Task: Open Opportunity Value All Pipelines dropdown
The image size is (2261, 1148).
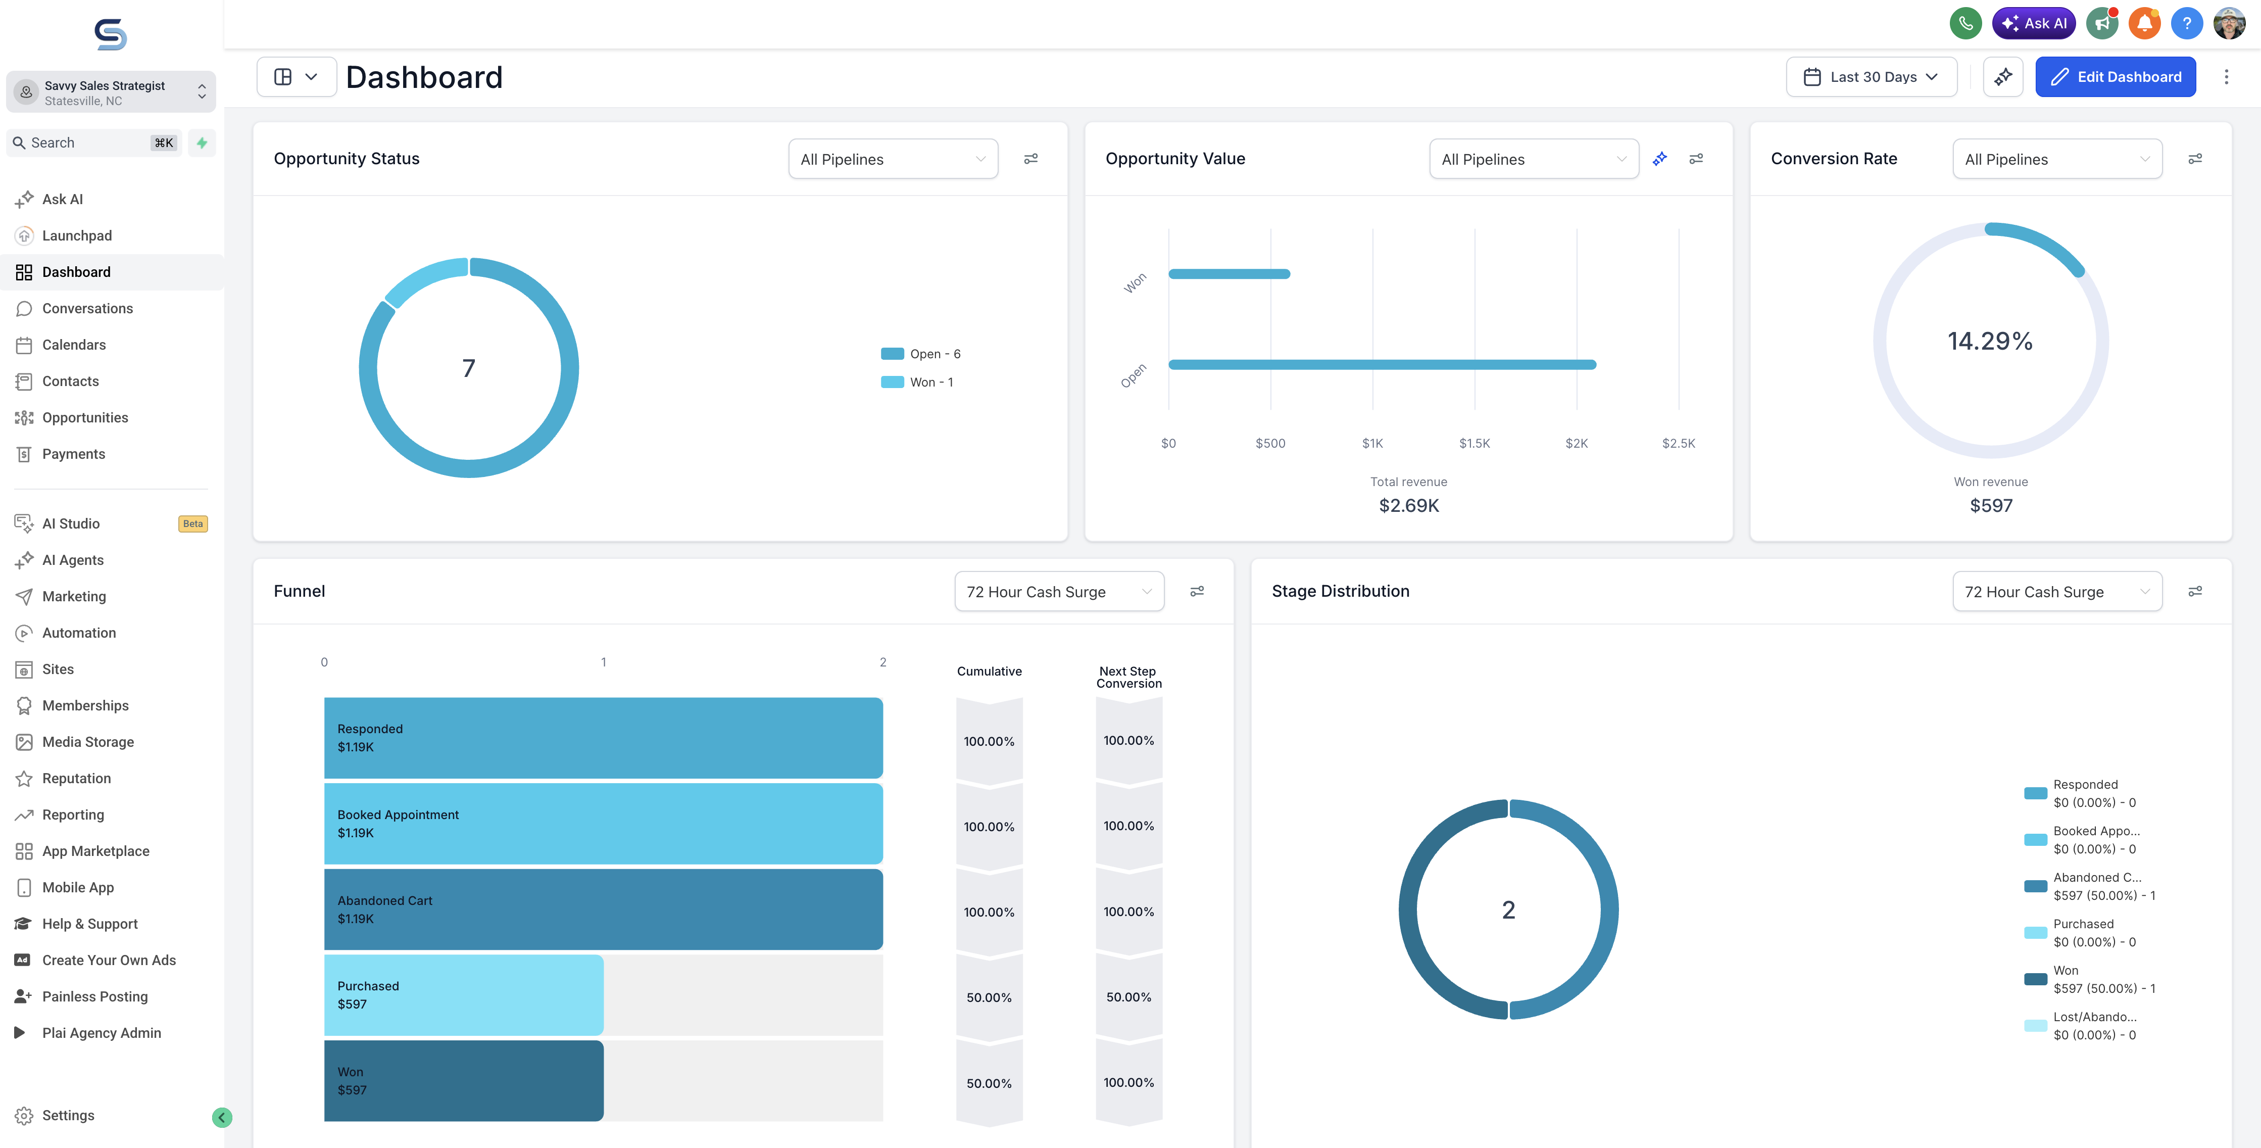Action: [1534, 160]
